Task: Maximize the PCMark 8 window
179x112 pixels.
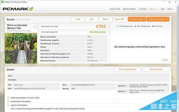Action: pos(170,2)
